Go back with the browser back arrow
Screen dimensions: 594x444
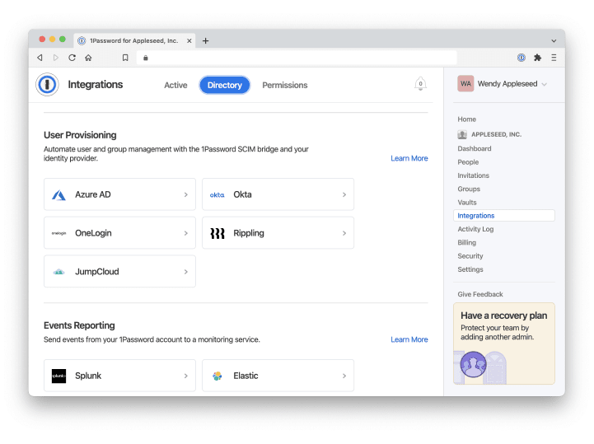[x=40, y=58]
